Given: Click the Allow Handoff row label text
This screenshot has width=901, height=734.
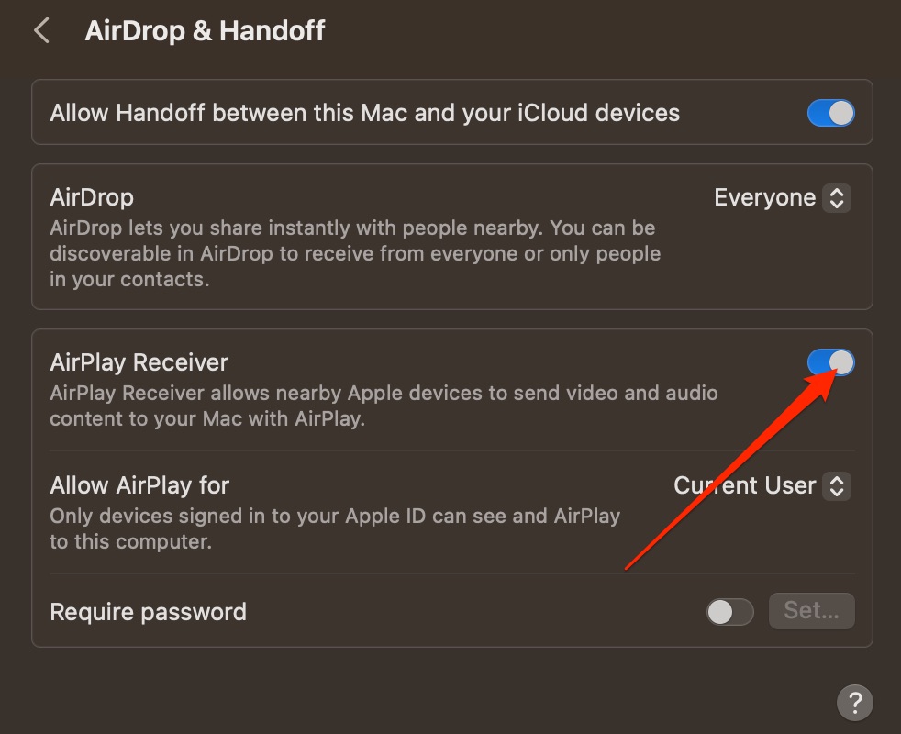Looking at the screenshot, I should (x=365, y=113).
